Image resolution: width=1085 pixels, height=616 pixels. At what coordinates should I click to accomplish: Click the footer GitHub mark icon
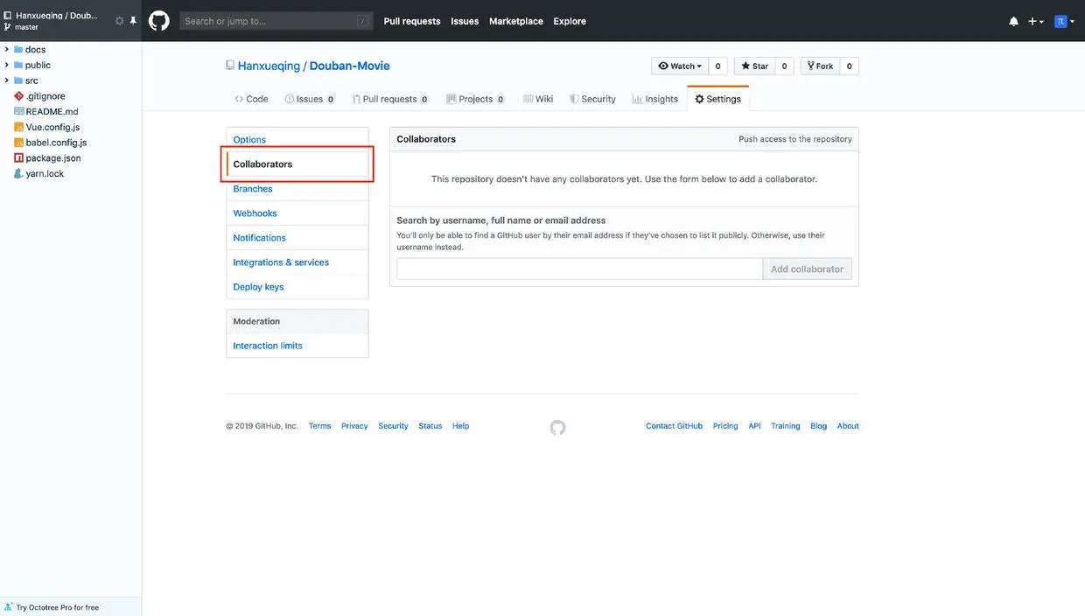pyautogui.click(x=557, y=427)
